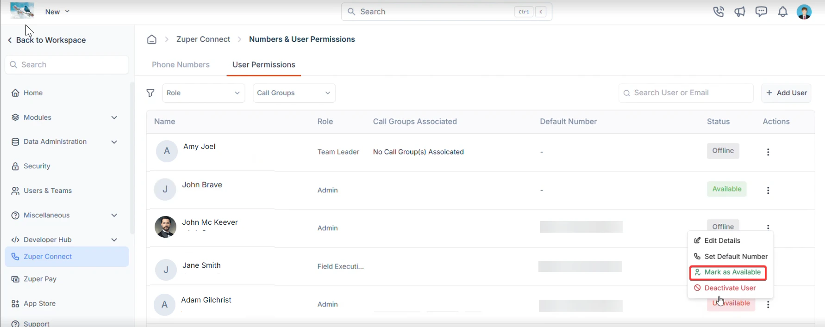
Task: Open the phone call icon in header
Action: pos(719,12)
